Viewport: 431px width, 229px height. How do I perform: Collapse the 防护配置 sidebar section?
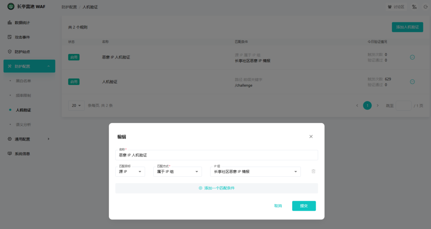pos(29,66)
